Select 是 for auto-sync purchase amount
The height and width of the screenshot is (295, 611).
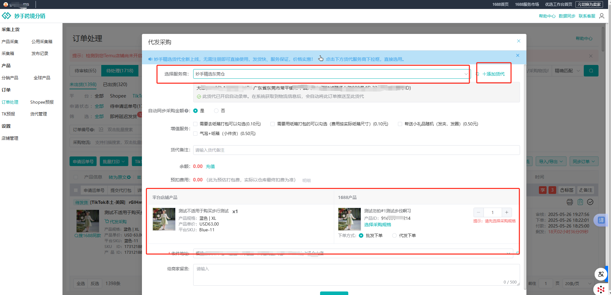point(195,111)
